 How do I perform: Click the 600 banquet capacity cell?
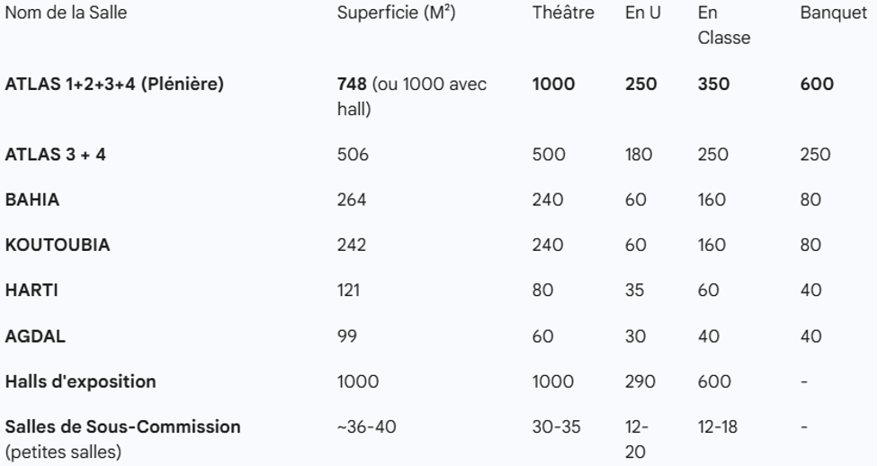[x=817, y=85]
